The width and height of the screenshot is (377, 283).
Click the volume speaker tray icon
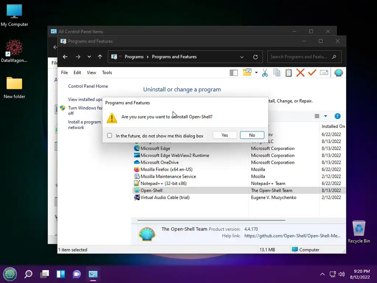pyautogui.click(x=341, y=274)
